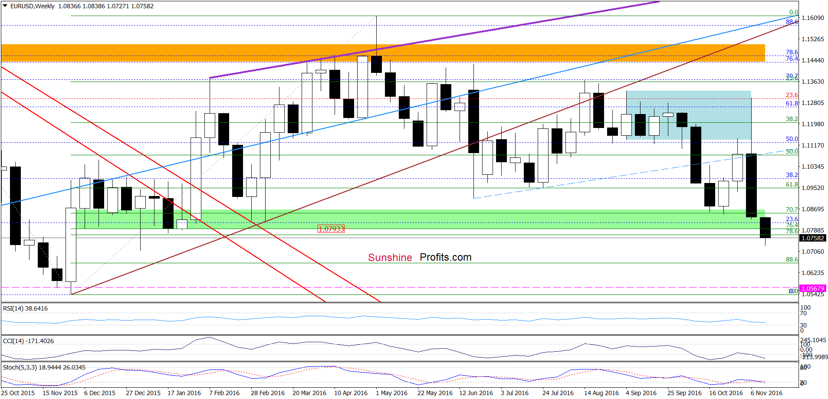Click the 1.10345 price axis label
The height and width of the screenshot is (399, 828).
click(812, 167)
